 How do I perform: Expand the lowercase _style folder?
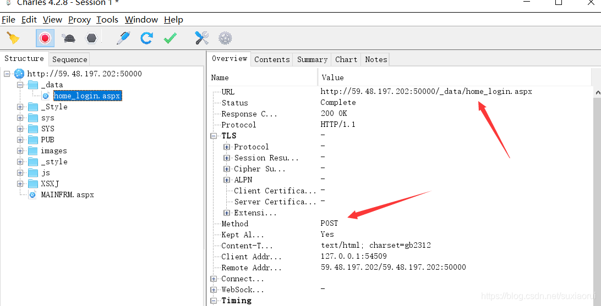(20, 162)
